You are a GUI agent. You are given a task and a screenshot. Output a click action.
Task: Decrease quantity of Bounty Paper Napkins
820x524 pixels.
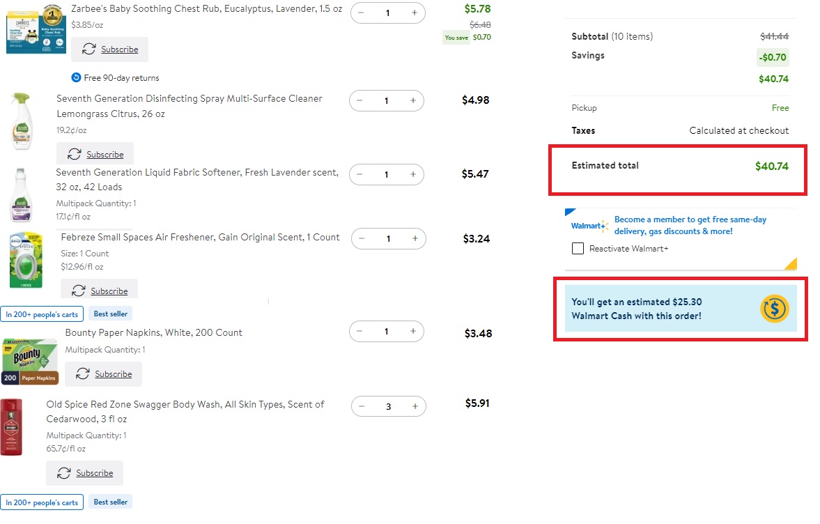pyautogui.click(x=359, y=331)
